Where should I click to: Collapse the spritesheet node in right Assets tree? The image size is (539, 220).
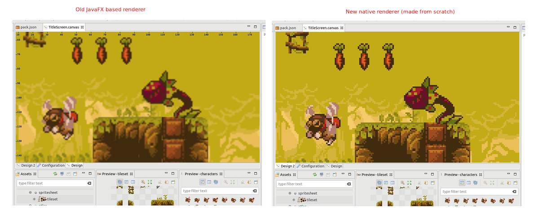coord(290,193)
